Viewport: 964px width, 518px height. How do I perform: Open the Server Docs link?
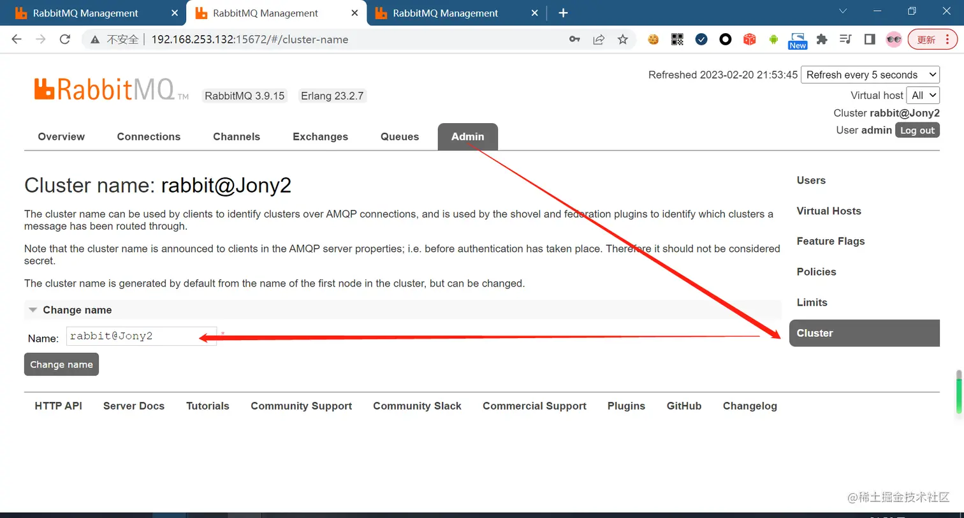pos(134,406)
